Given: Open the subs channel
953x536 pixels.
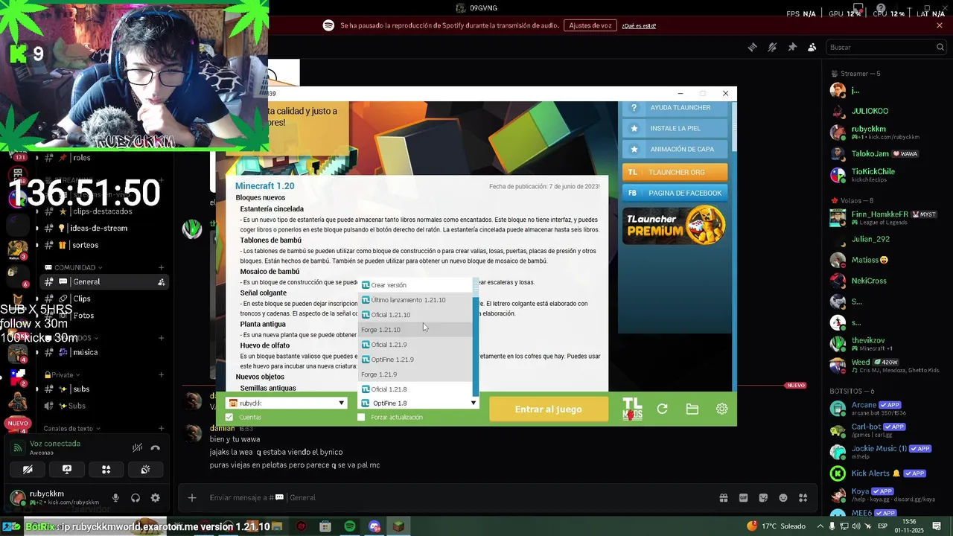Looking at the screenshot, I should pos(105,389).
